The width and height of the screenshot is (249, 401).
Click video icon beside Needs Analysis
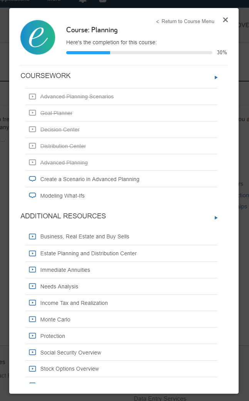[x=32, y=286]
